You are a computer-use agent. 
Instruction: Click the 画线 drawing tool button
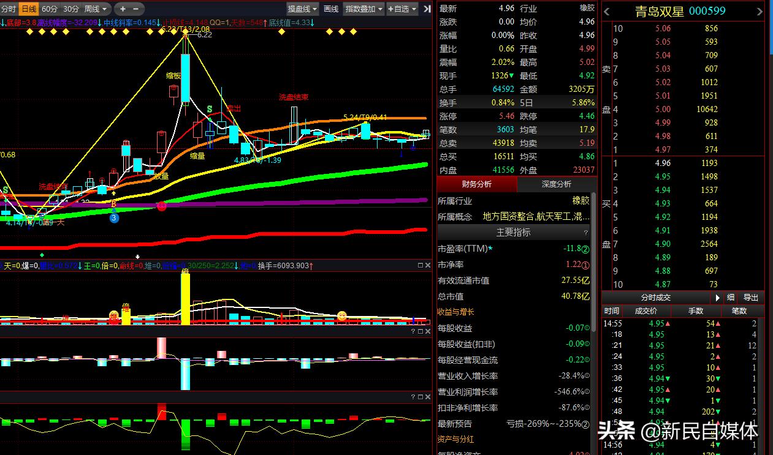pos(331,9)
